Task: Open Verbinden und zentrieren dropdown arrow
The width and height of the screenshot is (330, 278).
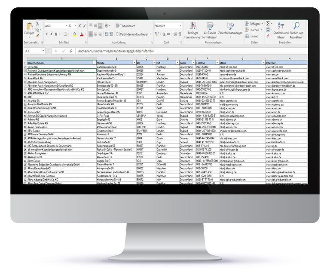Action: [x=151, y=34]
